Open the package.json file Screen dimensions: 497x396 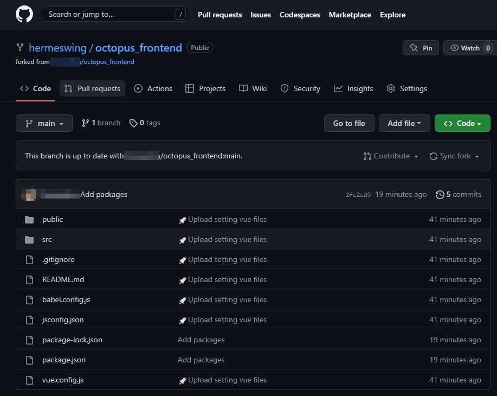(64, 360)
